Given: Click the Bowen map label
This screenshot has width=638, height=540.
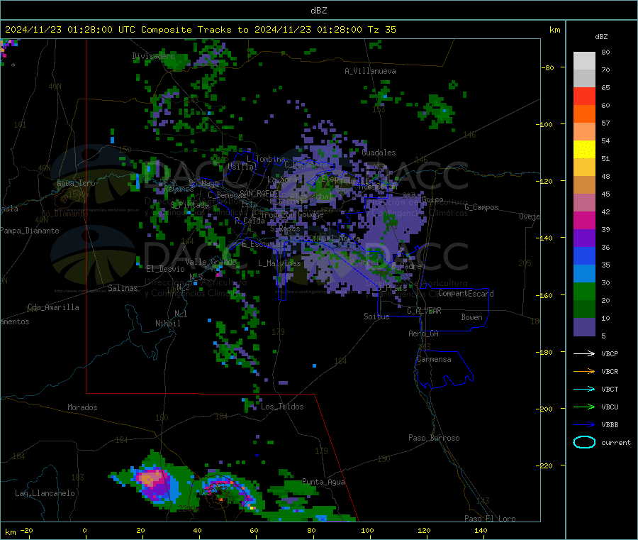Looking at the screenshot, I should 471,317.
